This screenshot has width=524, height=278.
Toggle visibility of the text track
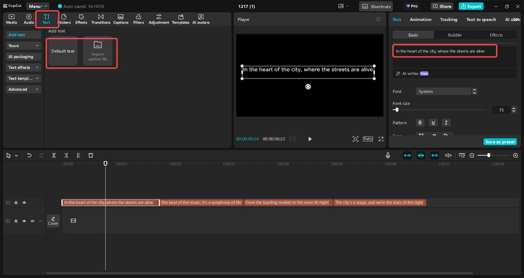tap(24, 203)
